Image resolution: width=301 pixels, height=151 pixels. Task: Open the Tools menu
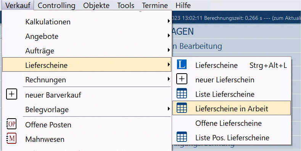[126, 5]
